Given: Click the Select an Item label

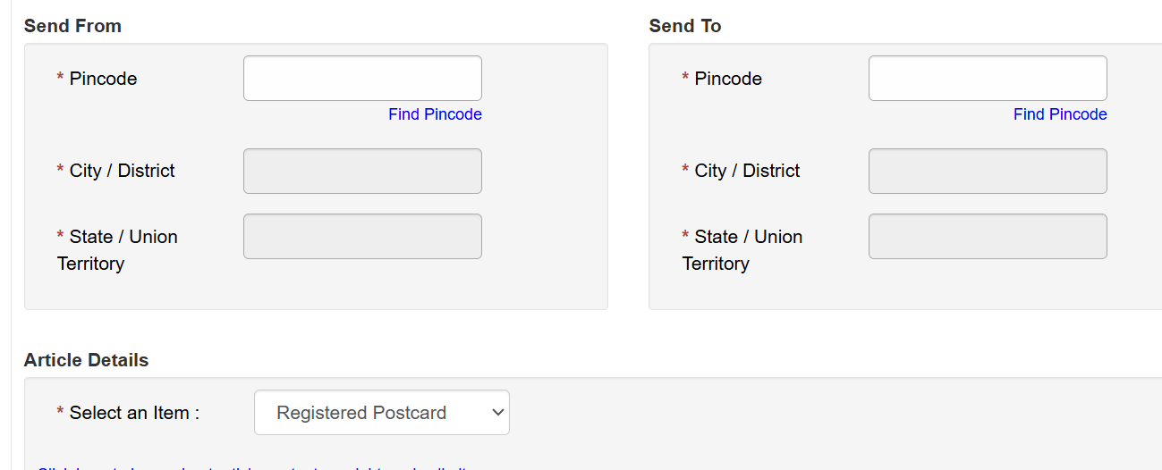Looking at the screenshot, I should 133,413.
